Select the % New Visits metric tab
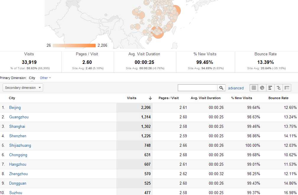This screenshot has height=195, width=298. coord(205,62)
